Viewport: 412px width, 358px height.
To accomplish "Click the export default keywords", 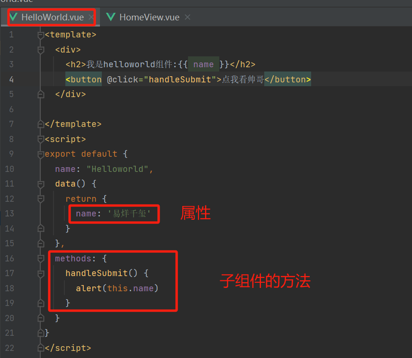I will pos(81,154).
